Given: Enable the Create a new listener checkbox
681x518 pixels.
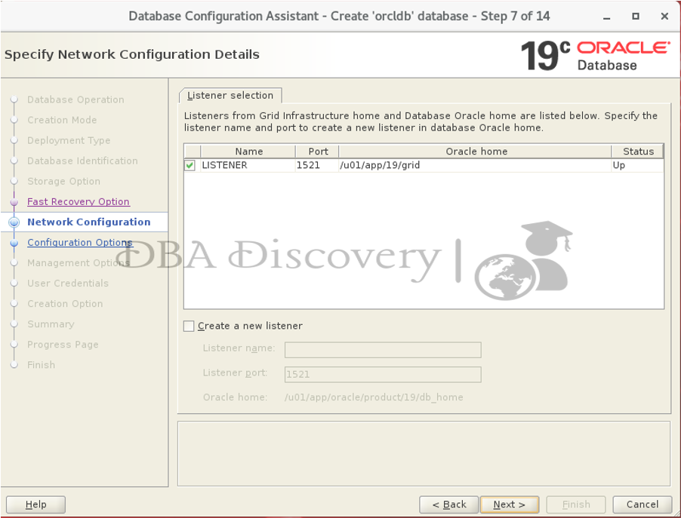Looking at the screenshot, I should (189, 326).
